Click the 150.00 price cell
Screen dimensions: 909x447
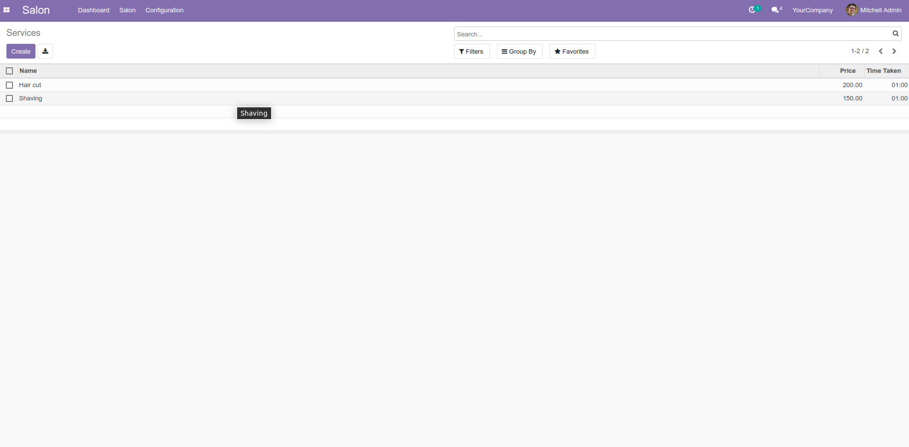(x=852, y=98)
